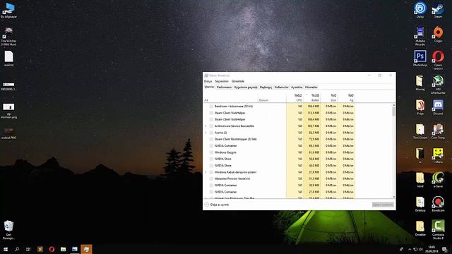Image resolution: width=452 pixels, height=254 pixels.
Task: Select the Photoshop desktop shortcut
Action: pyautogui.click(x=420, y=59)
